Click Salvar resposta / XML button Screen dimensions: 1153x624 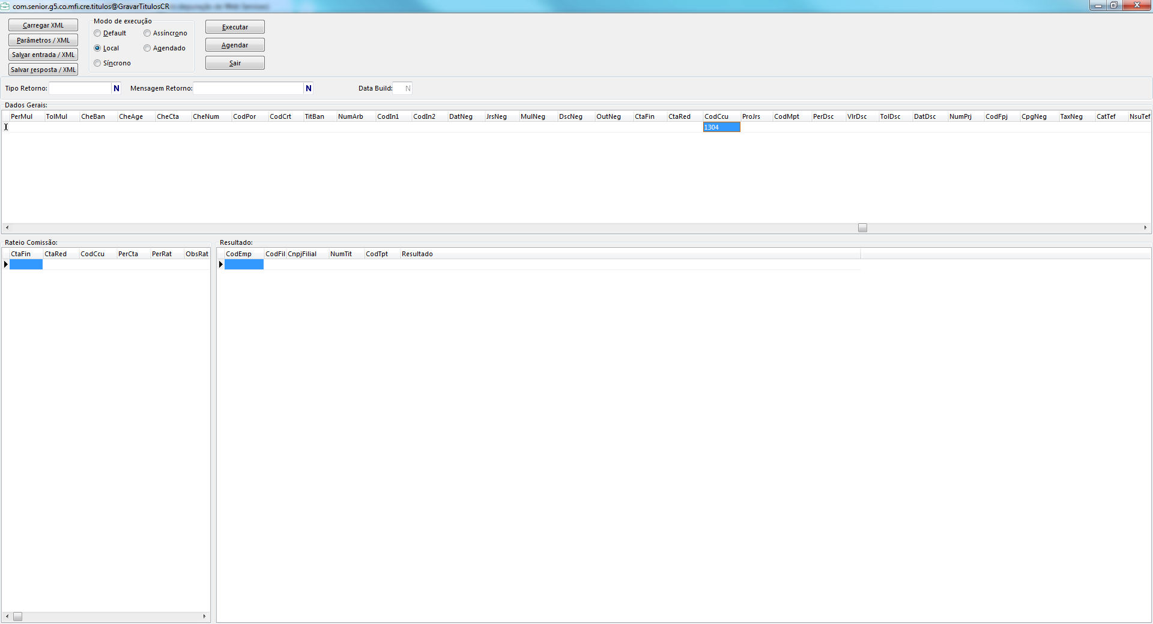[43, 70]
